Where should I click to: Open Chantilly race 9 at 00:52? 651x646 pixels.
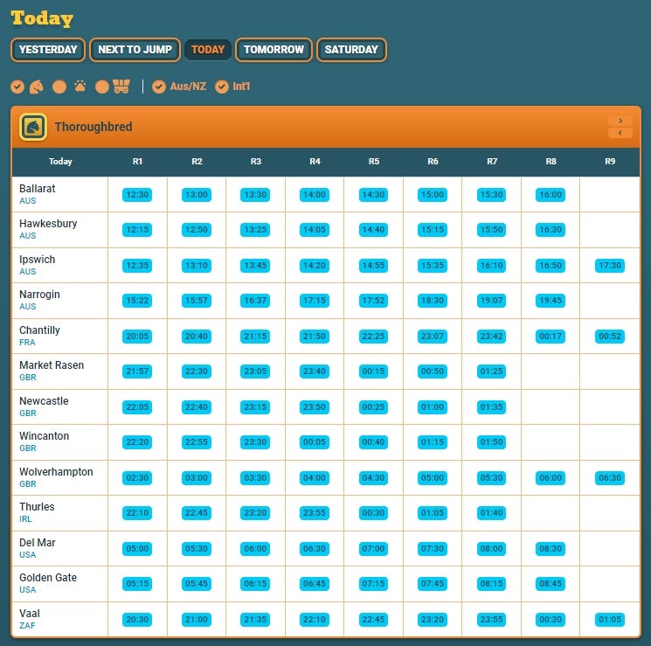click(x=610, y=336)
